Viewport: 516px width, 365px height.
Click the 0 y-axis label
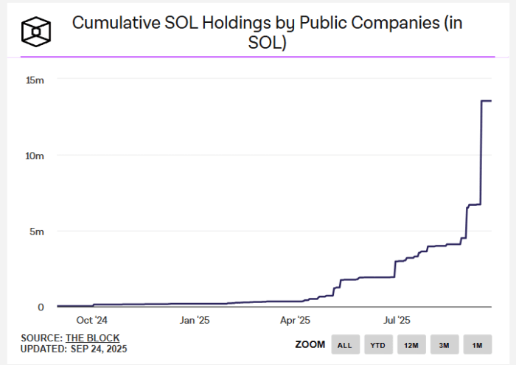pyautogui.click(x=41, y=307)
